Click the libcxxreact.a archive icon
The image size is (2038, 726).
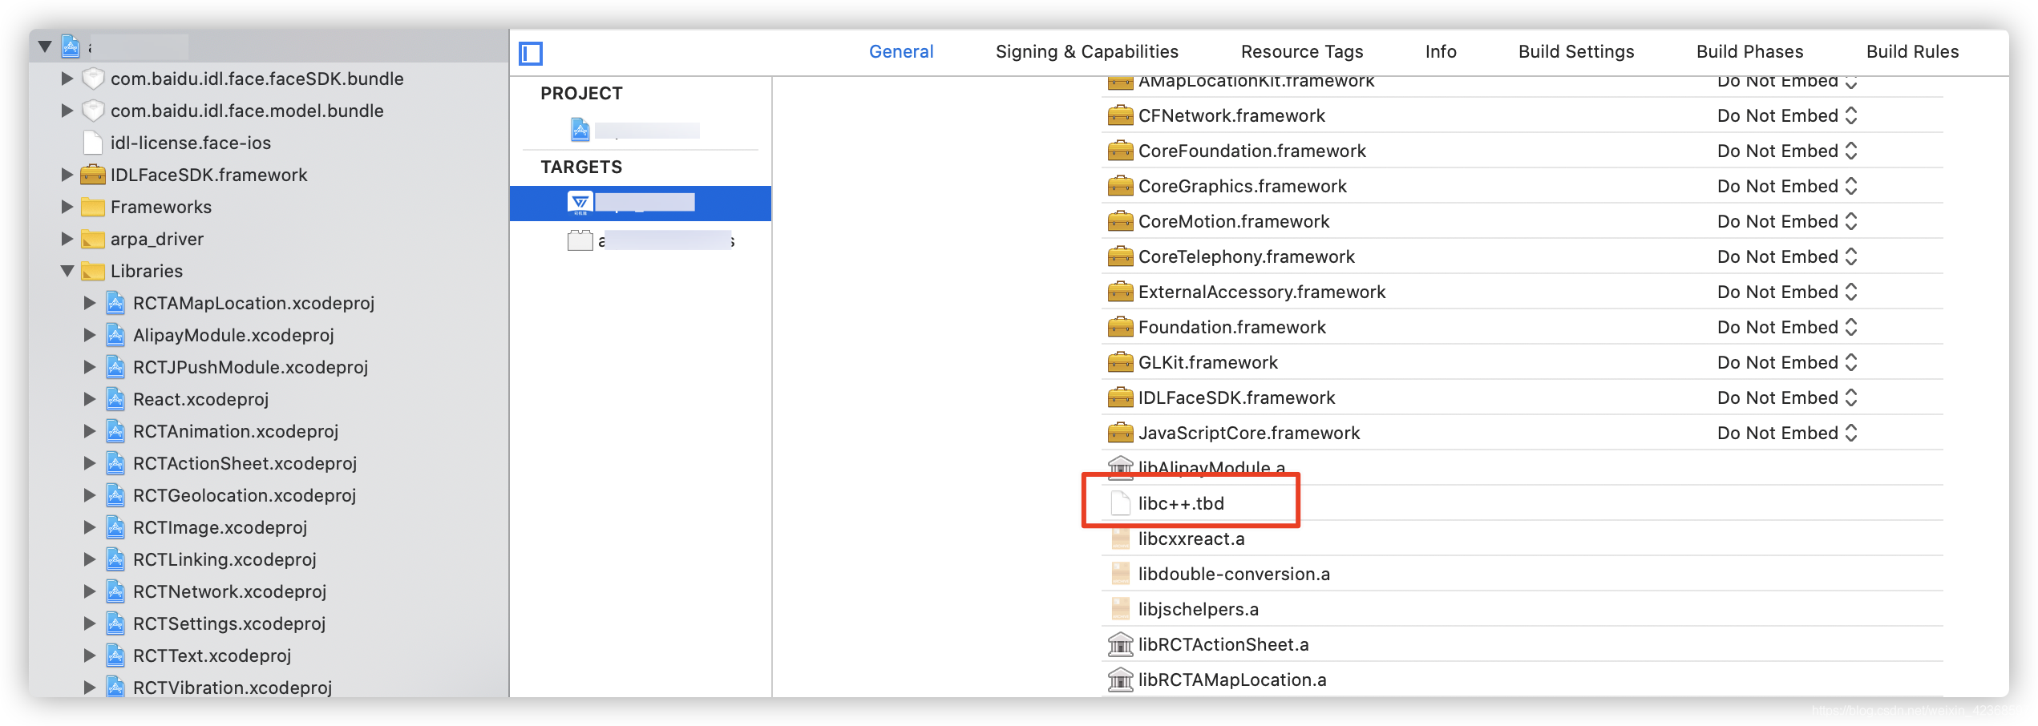[x=1120, y=538]
